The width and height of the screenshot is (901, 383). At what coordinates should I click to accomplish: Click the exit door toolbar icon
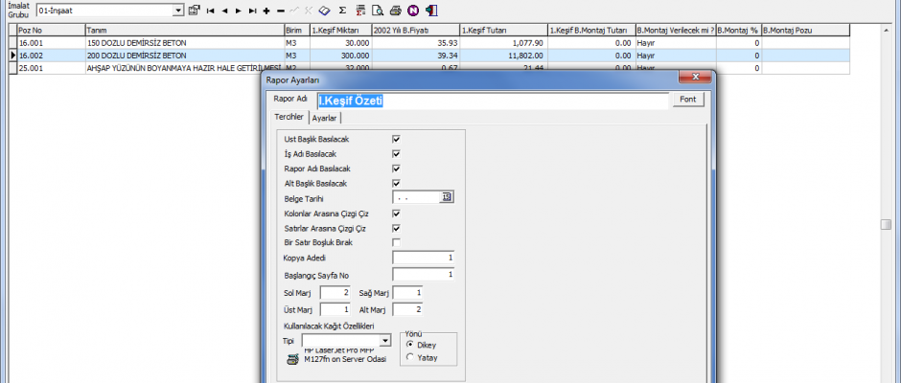coord(431,11)
